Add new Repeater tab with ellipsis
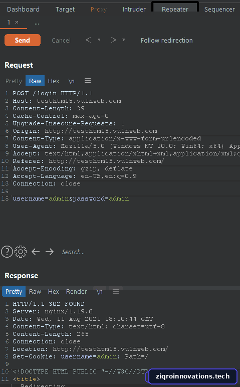Image resolution: width=240 pixels, height=387 pixels. click(x=37, y=23)
